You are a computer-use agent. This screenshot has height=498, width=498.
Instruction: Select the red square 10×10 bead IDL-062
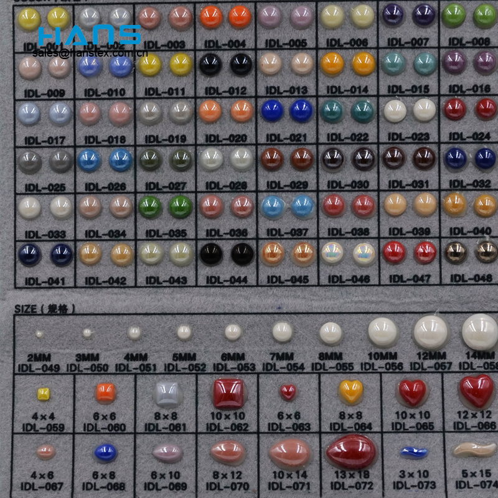click(228, 393)
